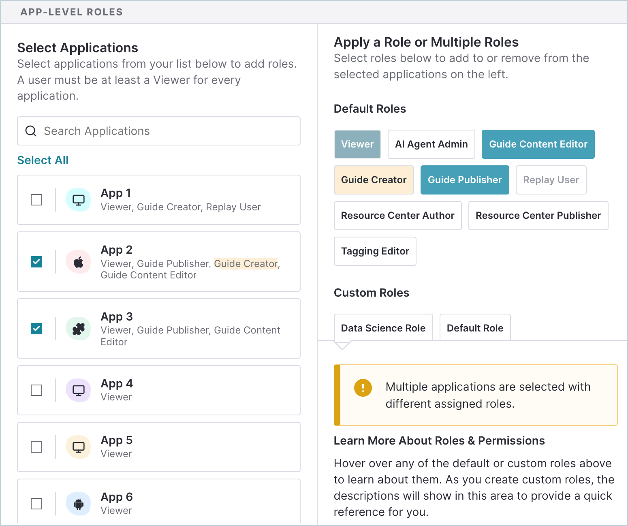
Task: Click the App 5 yellow monitor icon
Action: pyautogui.click(x=78, y=447)
